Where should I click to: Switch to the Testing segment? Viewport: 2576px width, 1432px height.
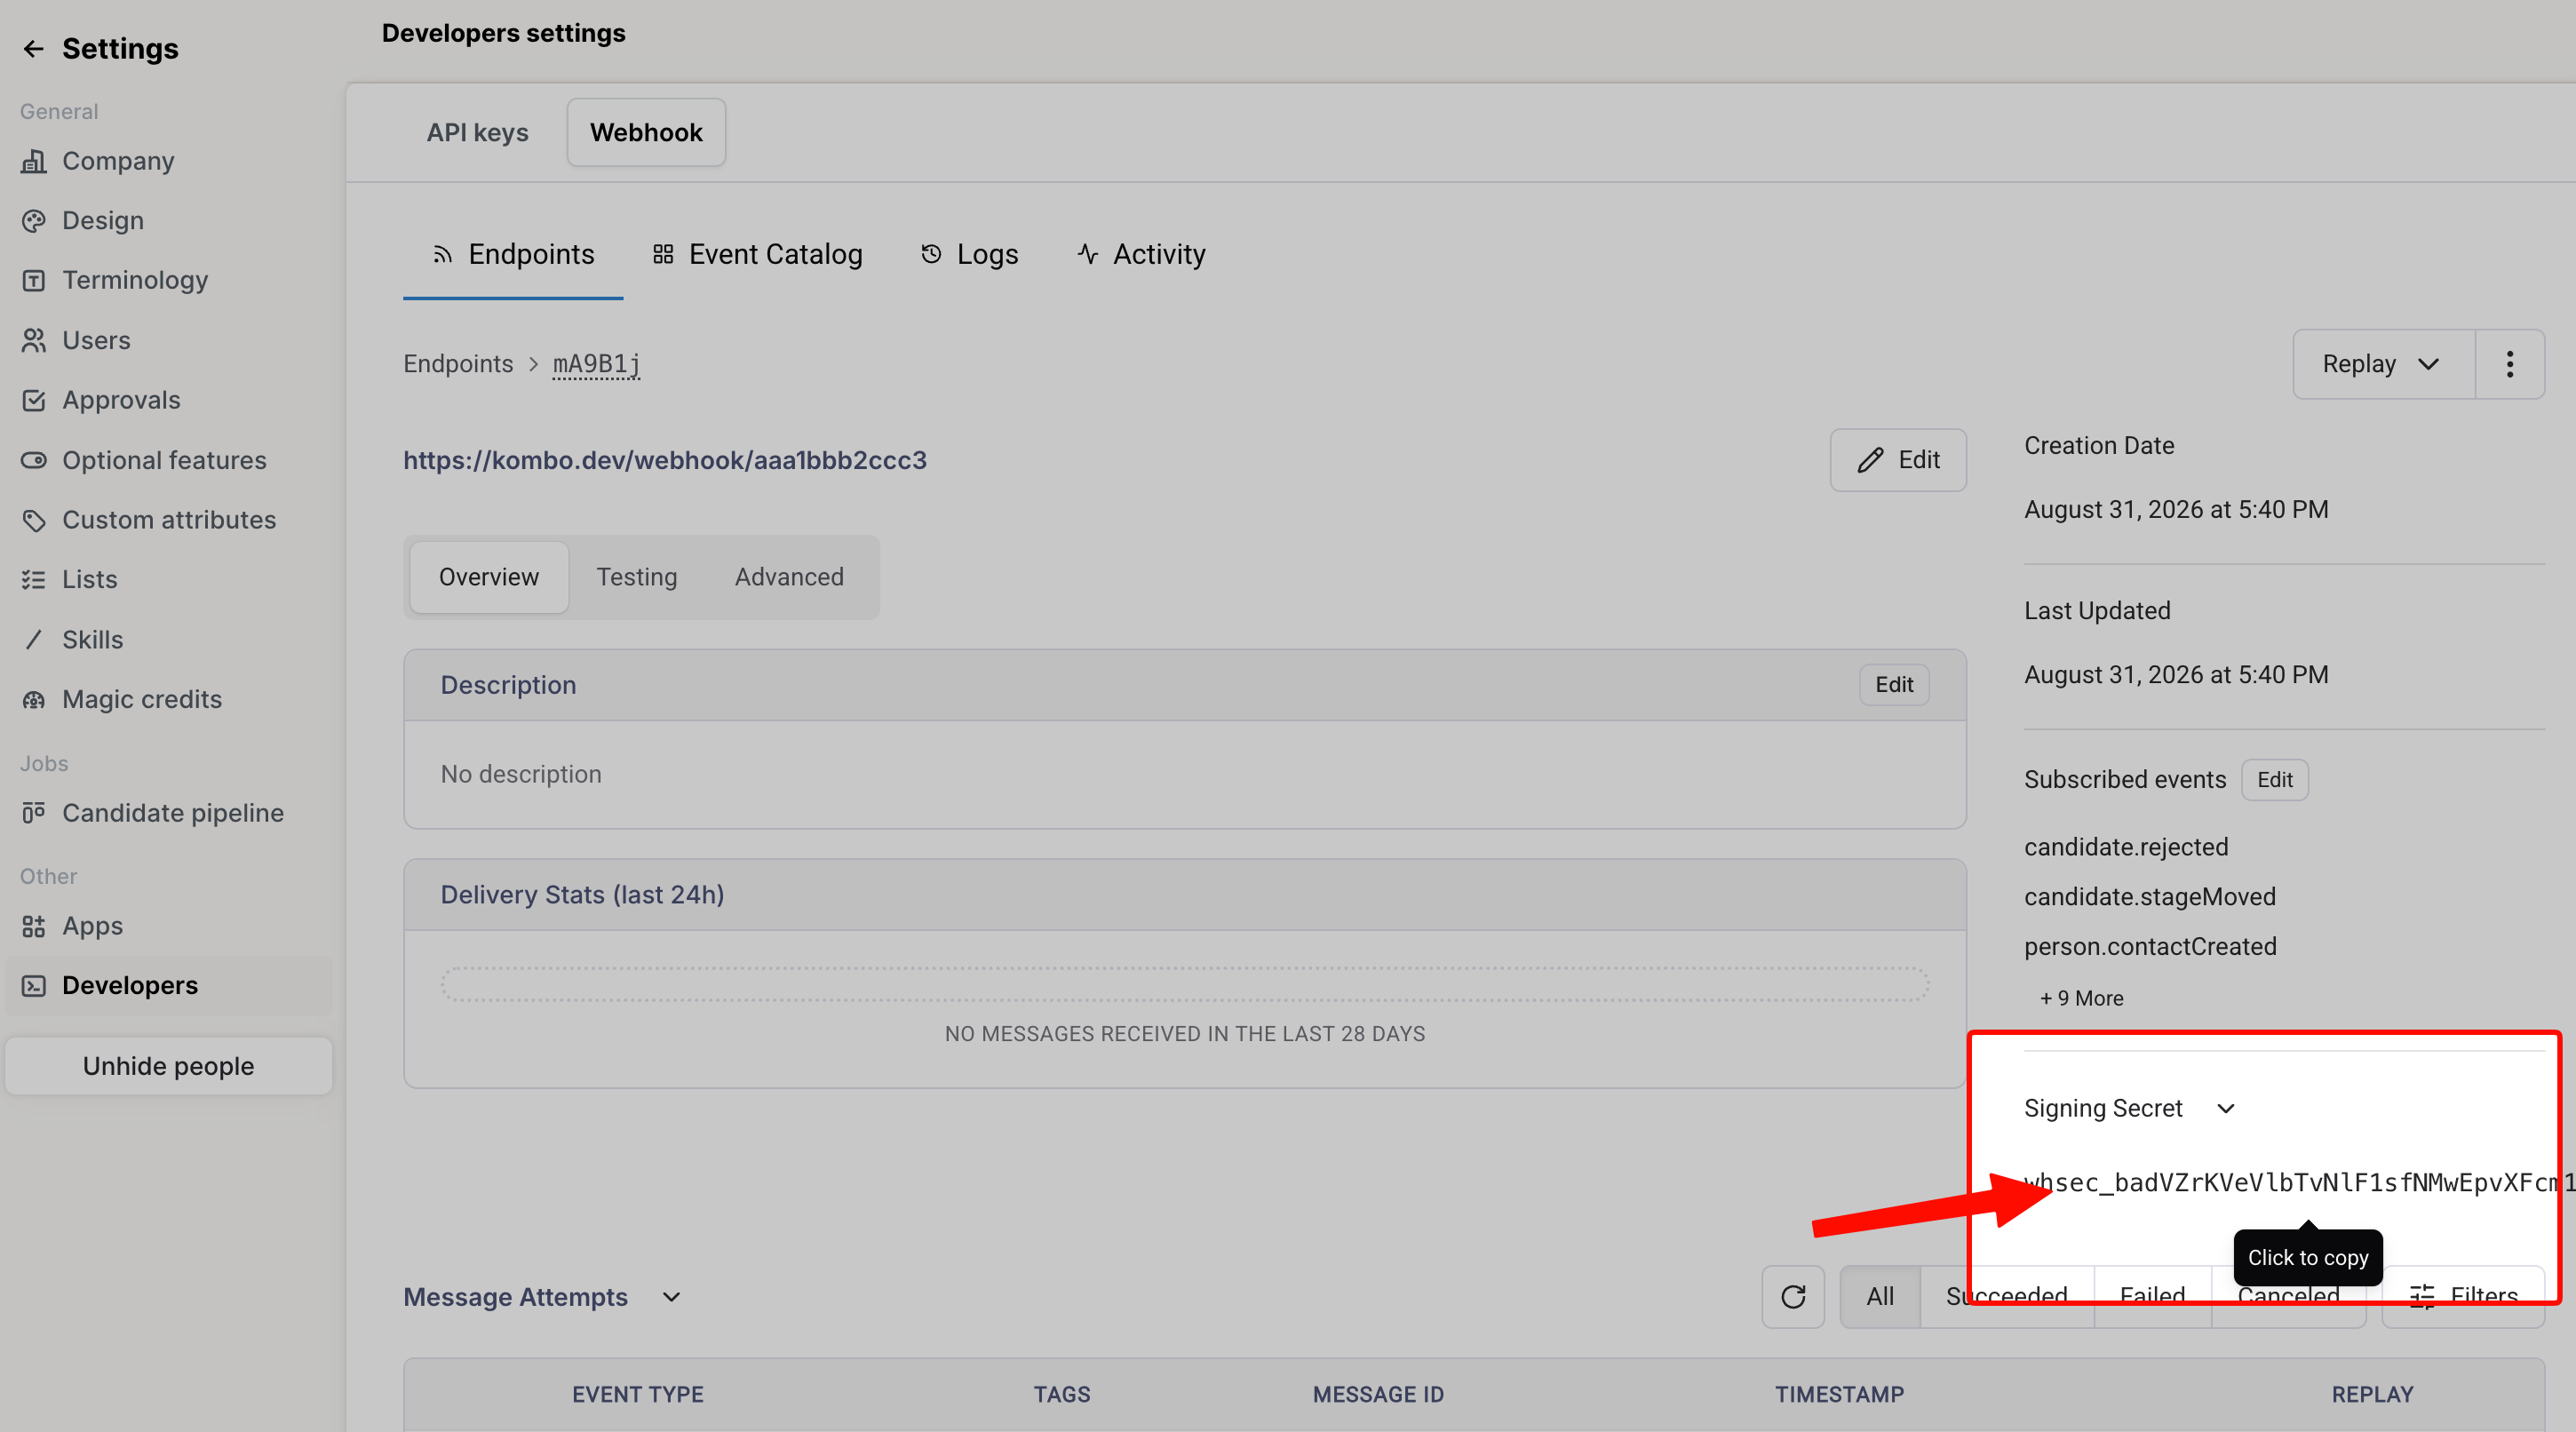coord(636,577)
